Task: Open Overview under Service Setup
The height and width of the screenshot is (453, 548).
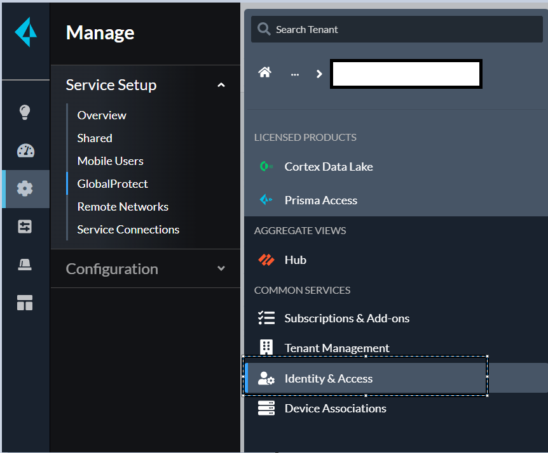Action: click(102, 115)
